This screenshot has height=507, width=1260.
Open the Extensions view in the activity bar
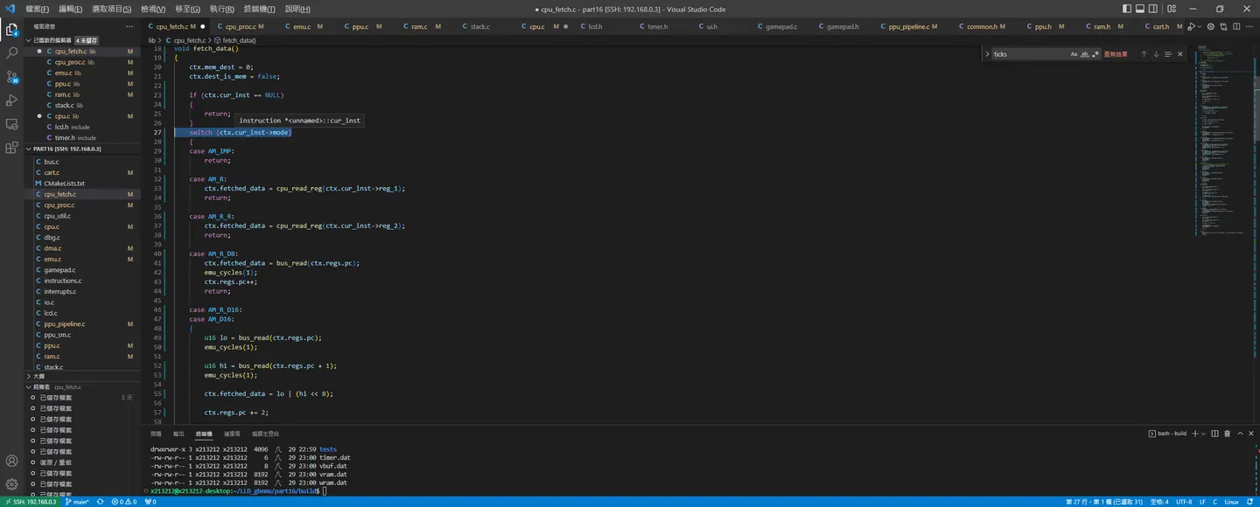point(12,148)
